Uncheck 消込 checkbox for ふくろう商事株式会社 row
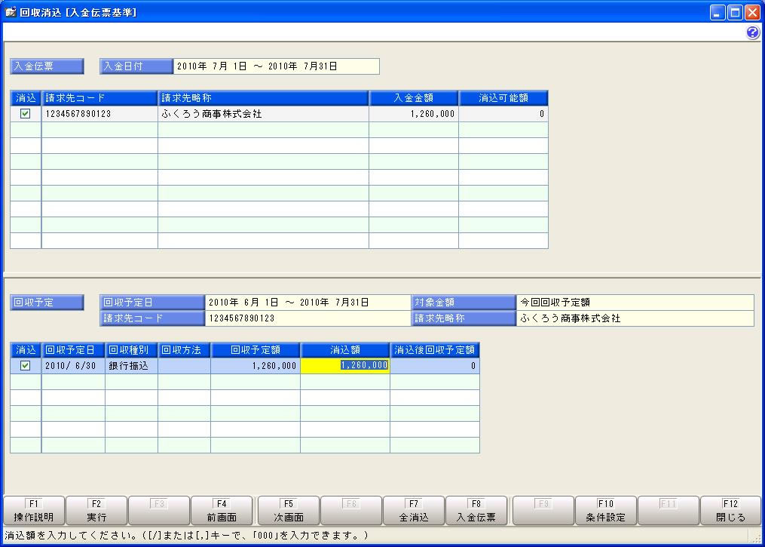765x547 pixels. click(x=26, y=114)
